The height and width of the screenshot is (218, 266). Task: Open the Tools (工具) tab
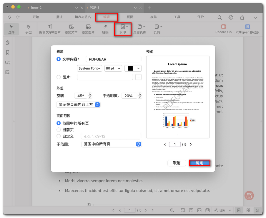pyautogui.click(x=177, y=17)
